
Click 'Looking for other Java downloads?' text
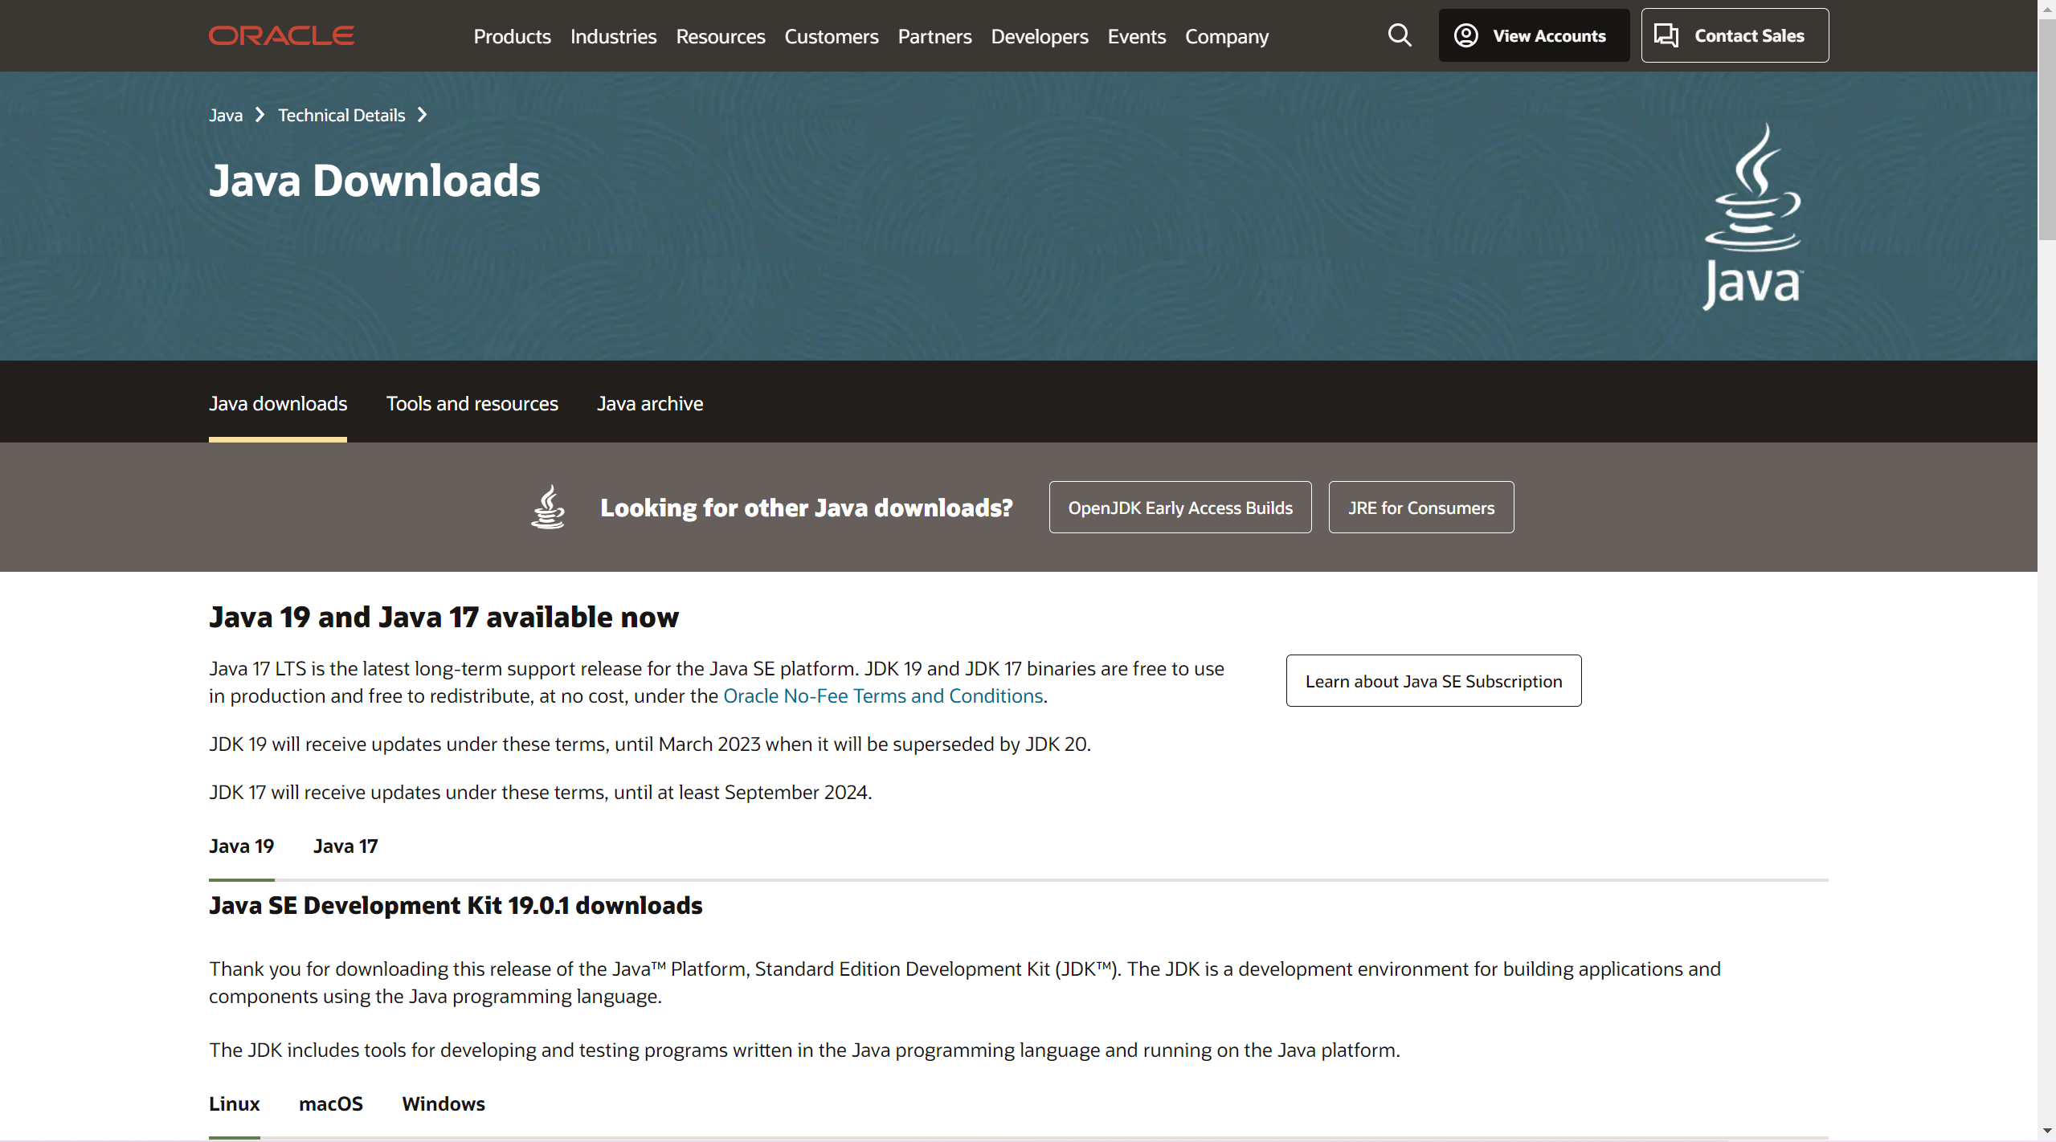pos(806,508)
